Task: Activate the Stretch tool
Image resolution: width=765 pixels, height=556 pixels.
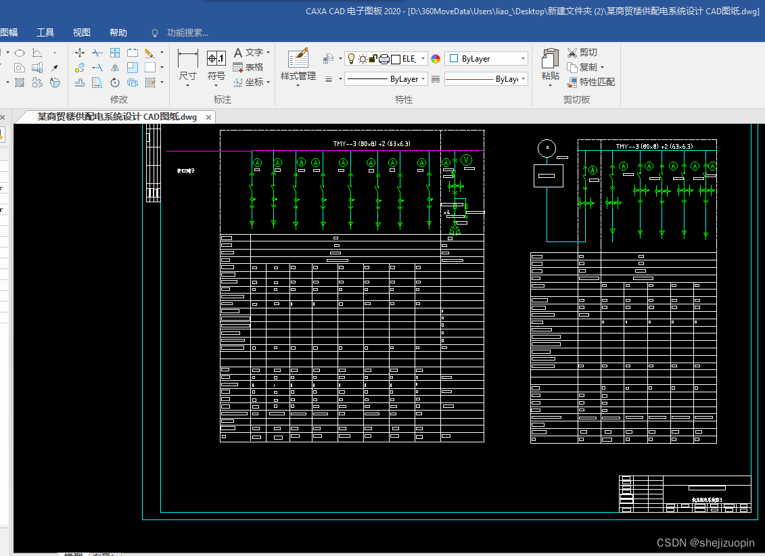Action: pyautogui.click(x=97, y=83)
